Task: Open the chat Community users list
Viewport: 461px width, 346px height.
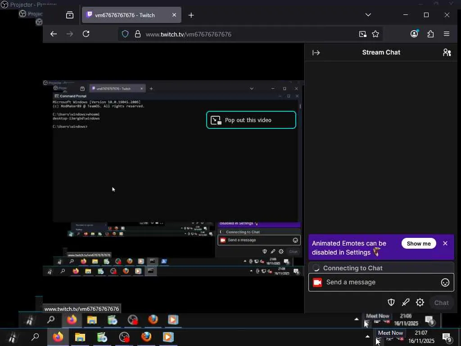Action: (447, 53)
